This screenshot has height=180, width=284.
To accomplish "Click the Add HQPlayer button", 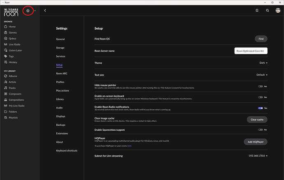I will tap(256, 142).
